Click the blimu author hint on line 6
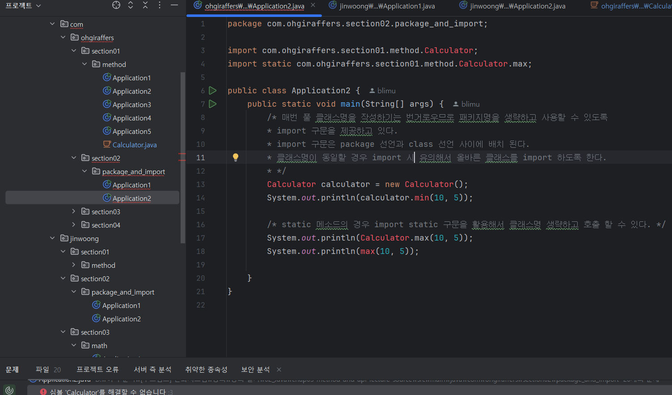The height and width of the screenshot is (395, 672). (382, 91)
